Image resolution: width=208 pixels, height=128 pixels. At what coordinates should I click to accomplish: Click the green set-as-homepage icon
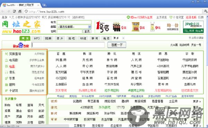(x=128, y=17)
